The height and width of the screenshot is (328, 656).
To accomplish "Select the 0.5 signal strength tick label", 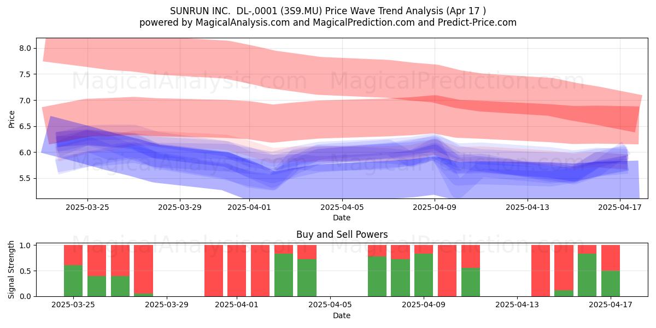I will click(x=25, y=271).
